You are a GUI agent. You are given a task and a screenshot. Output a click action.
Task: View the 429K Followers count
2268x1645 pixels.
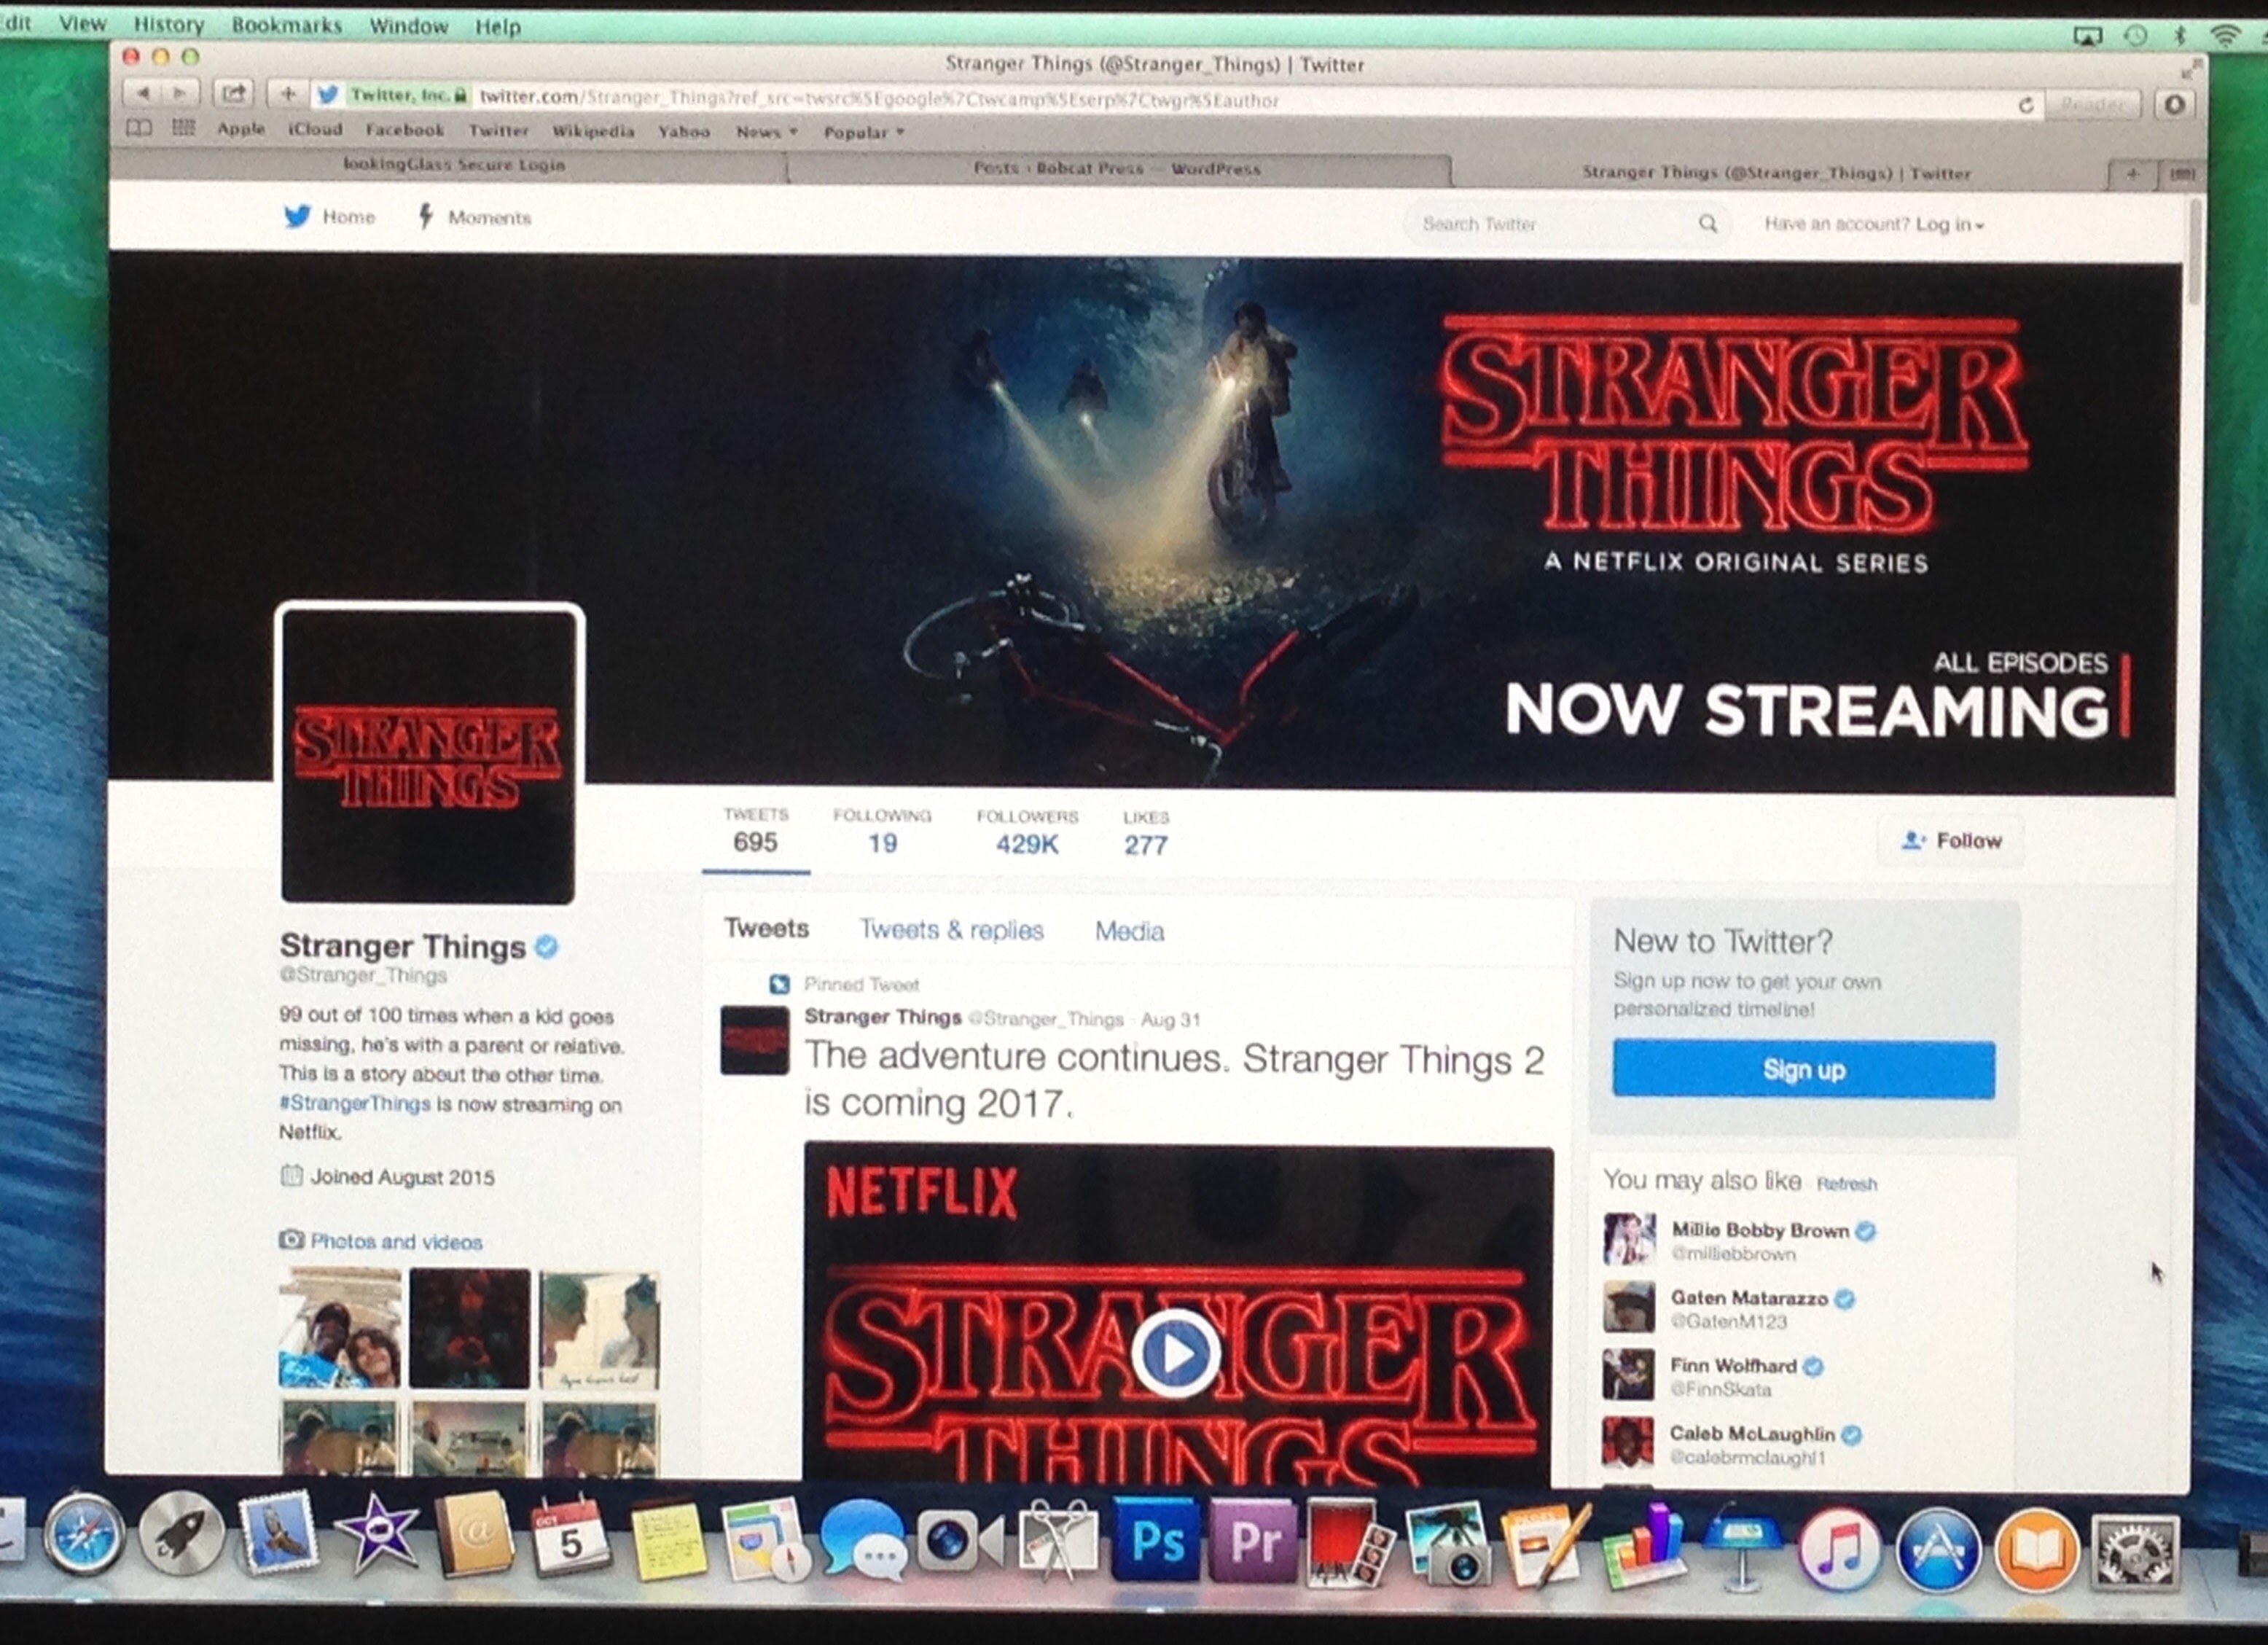tap(1027, 832)
